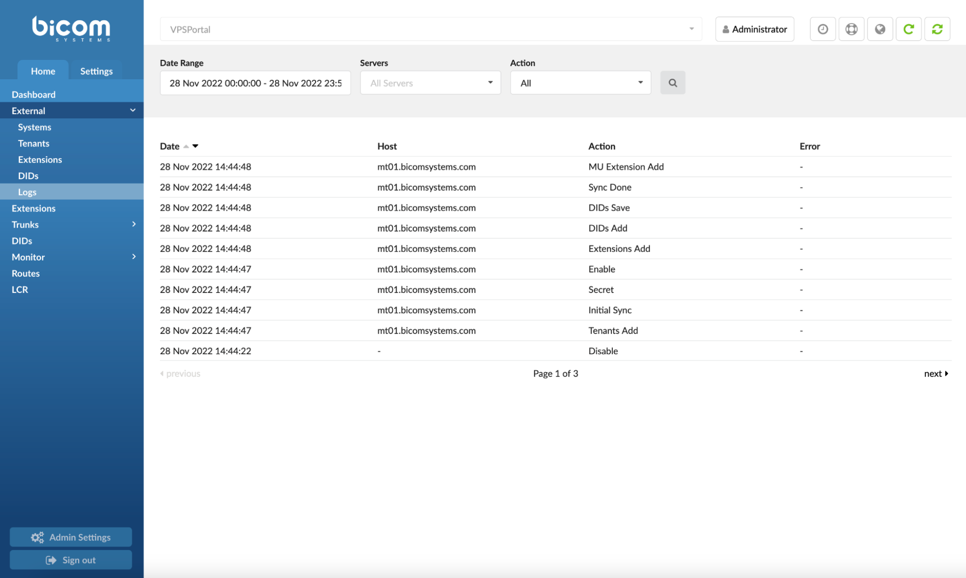The height and width of the screenshot is (578, 966).
Task: Sort Date column ascending arrow
Action: pyautogui.click(x=186, y=146)
